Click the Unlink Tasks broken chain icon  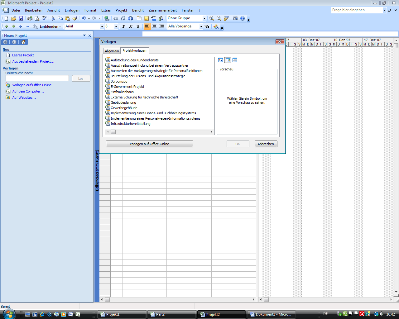point(123,18)
